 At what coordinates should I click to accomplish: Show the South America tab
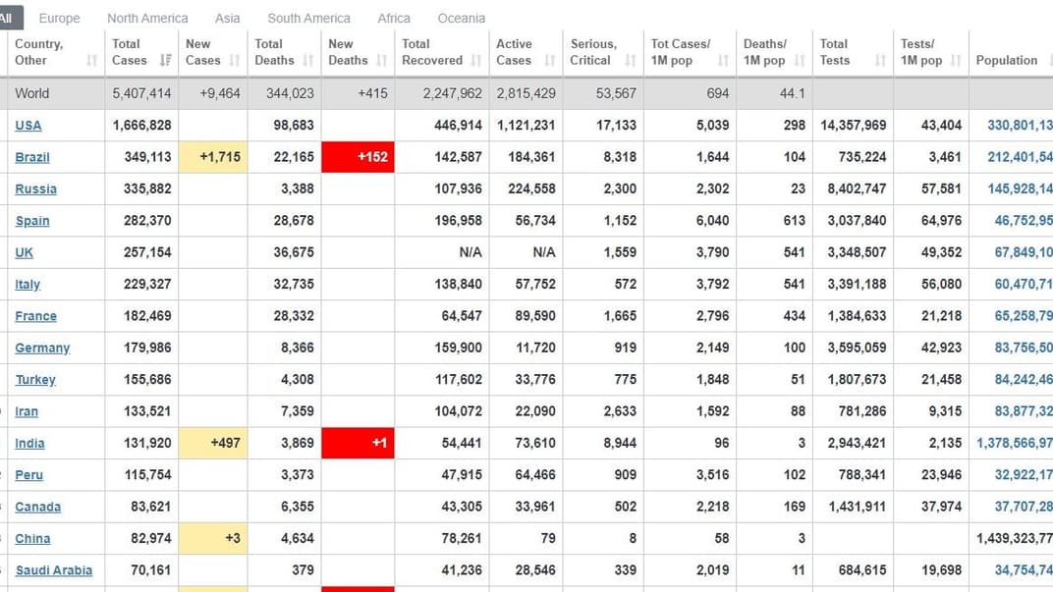(308, 18)
